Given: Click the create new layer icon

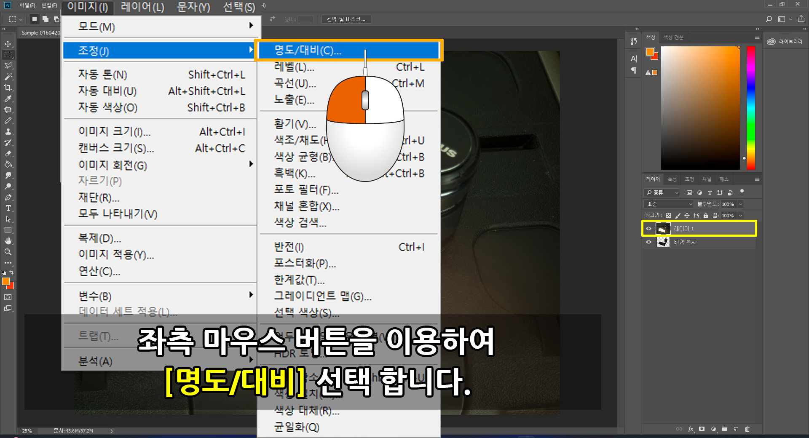Looking at the screenshot, I should pos(736,429).
